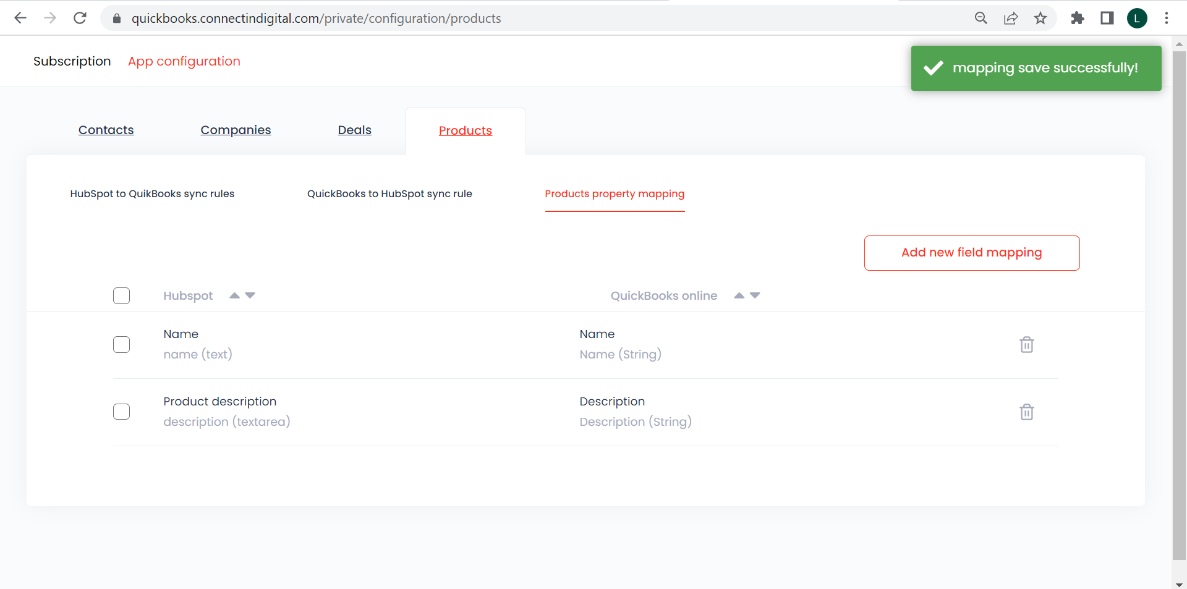
Task: Sort Hubspot column descending arrow
Action: 250,295
